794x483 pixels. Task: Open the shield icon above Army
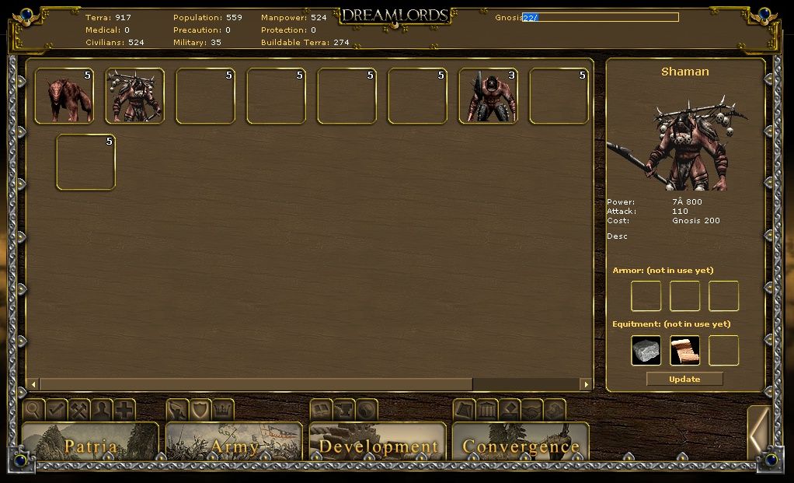pyautogui.click(x=200, y=409)
